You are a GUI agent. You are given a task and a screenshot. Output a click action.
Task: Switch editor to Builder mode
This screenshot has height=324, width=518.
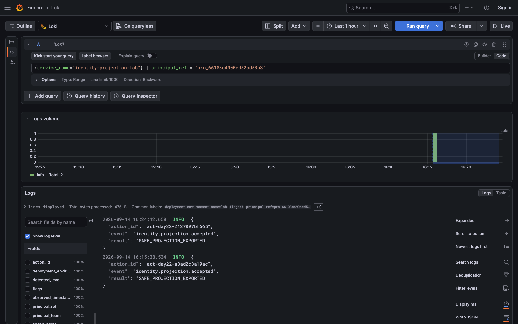(x=484, y=56)
